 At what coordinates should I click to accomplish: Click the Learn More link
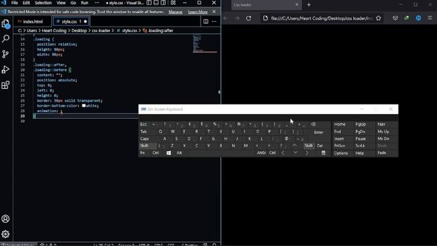tap(197, 12)
